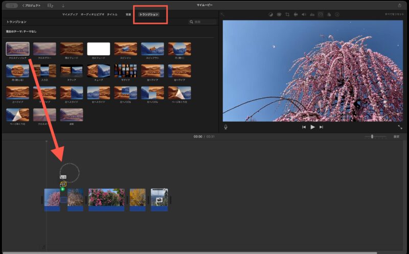This screenshot has height=254, width=409.
Task: Switch to the マイメディア tab
Action: (69, 14)
